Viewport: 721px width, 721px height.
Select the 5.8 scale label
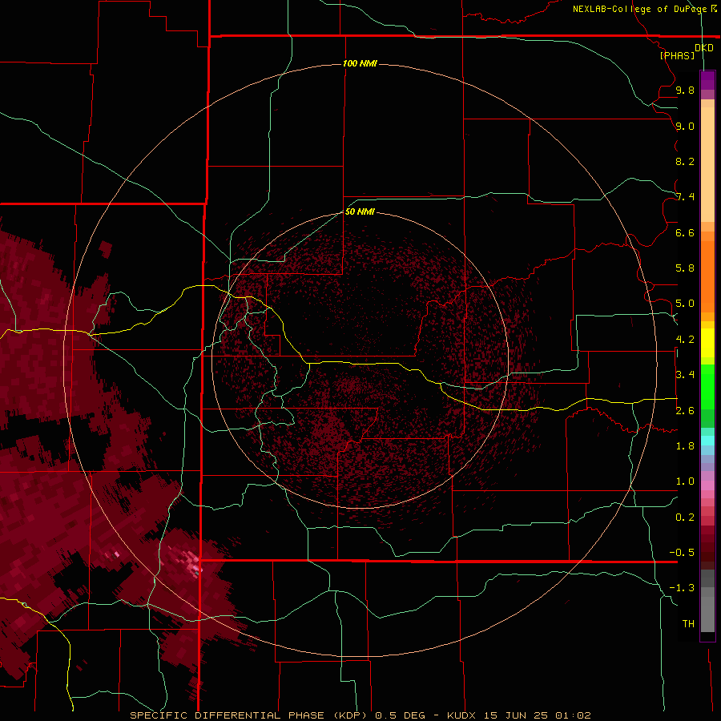685,268
